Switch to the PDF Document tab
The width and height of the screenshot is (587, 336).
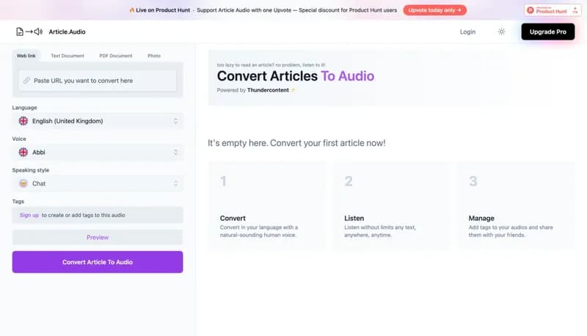tap(116, 56)
